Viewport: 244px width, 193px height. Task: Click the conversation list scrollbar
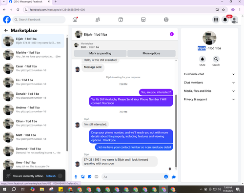pyautogui.click(x=67, y=94)
